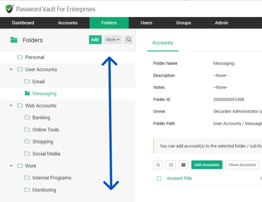The width and height of the screenshot is (262, 202).
Task: Click the Move Accounts button
Action: pyautogui.click(x=242, y=165)
